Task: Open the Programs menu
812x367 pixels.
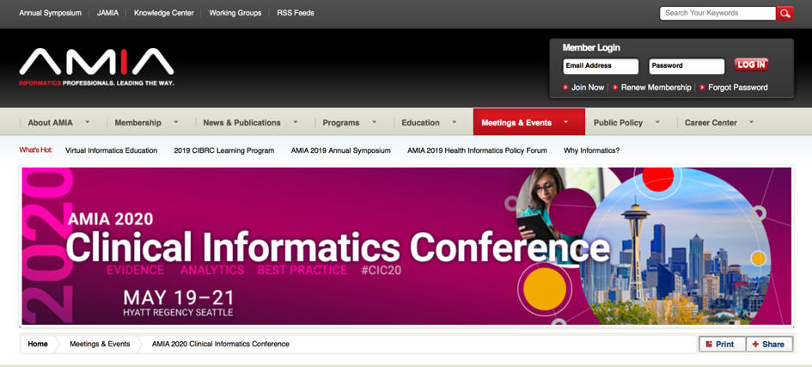Action: click(341, 123)
